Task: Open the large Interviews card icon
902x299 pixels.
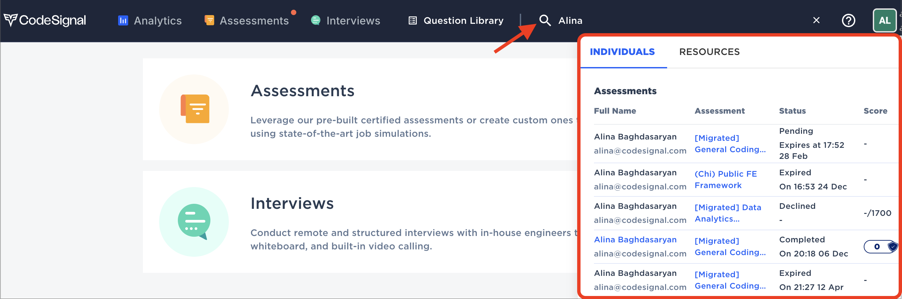Action: pos(194,222)
